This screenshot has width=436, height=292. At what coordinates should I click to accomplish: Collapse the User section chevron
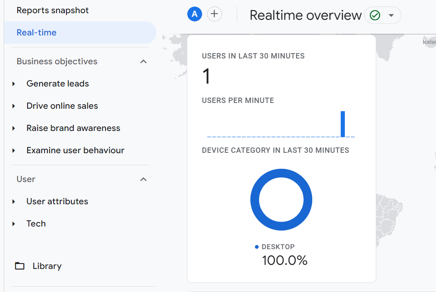(x=144, y=180)
